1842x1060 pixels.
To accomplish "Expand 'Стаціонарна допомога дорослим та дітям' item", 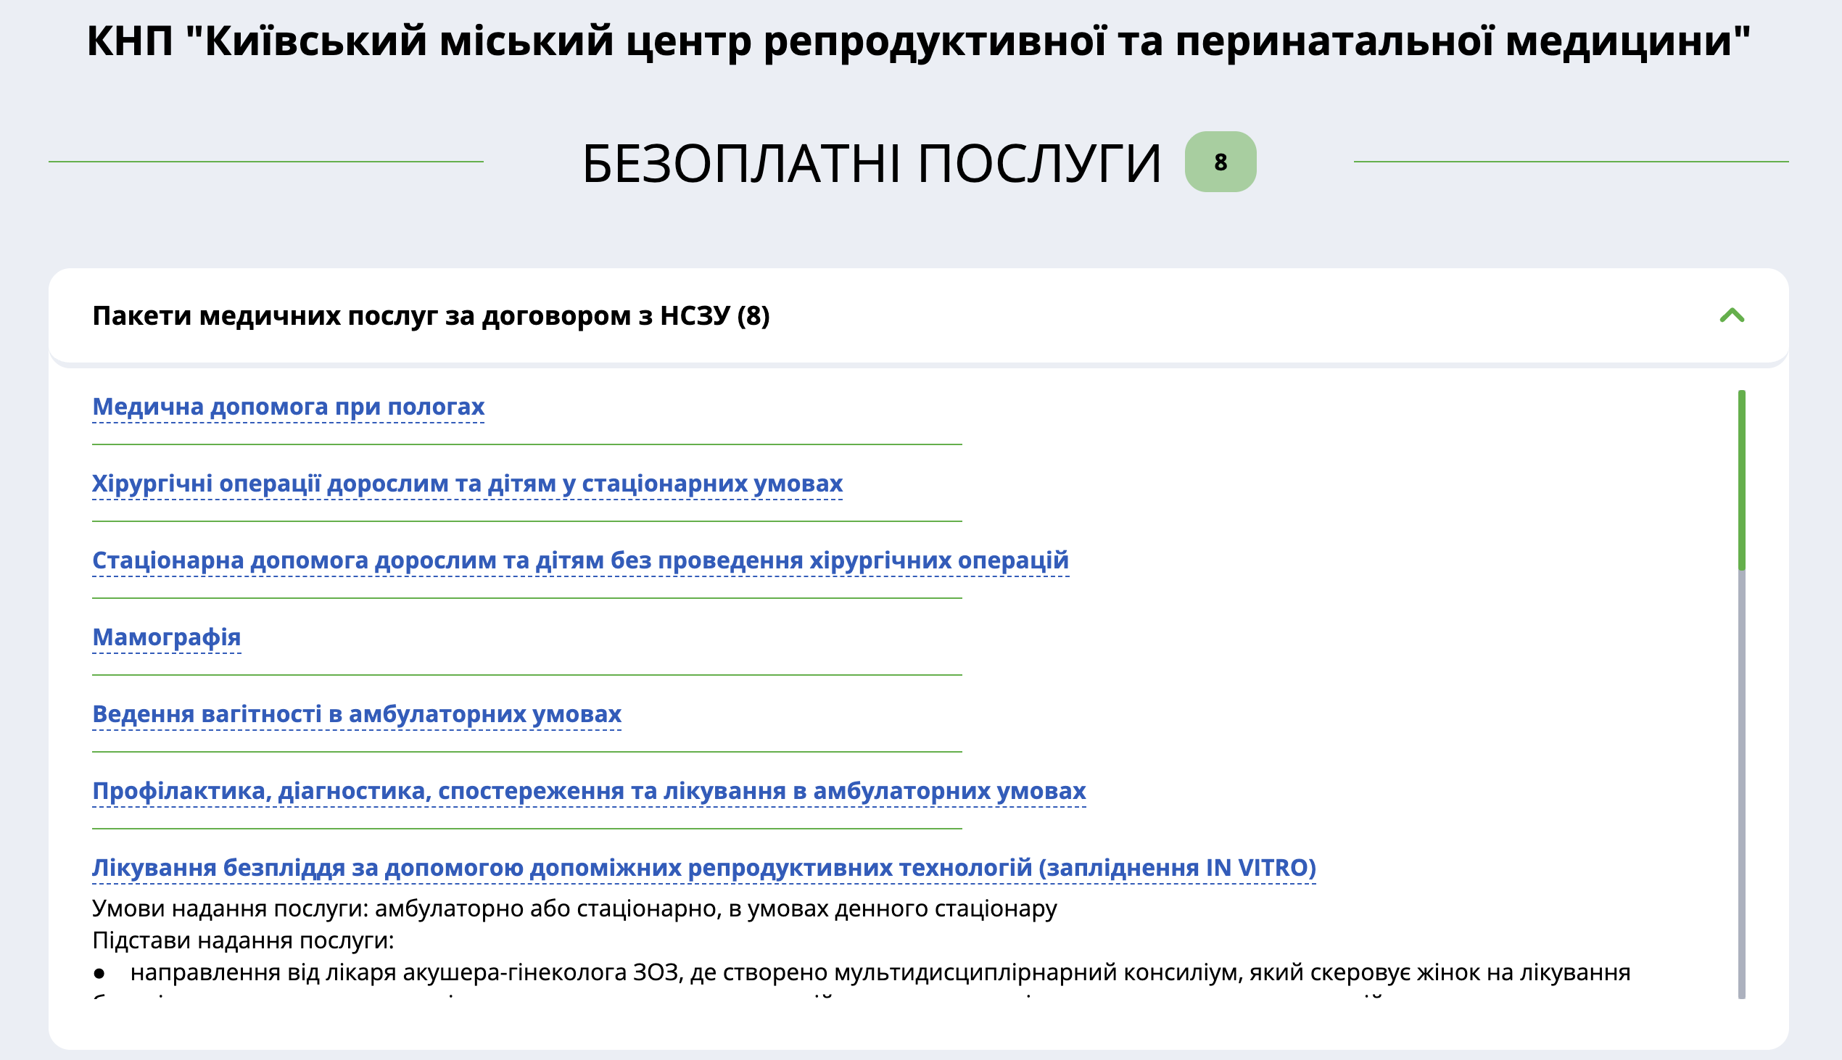I will (x=580, y=560).
